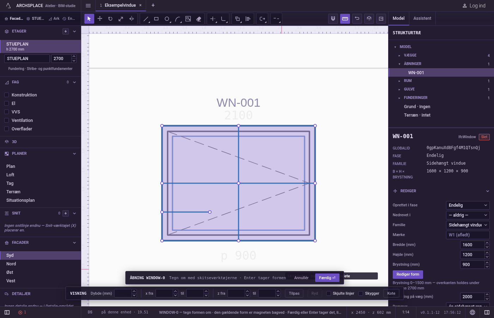Expand the VÆGGE tree node
The width and height of the screenshot is (494, 318).
pyautogui.click(x=399, y=55)
